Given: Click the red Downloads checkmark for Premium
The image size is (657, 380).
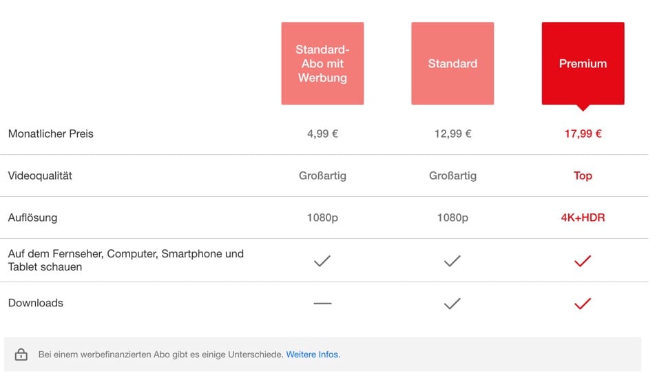Looking at the screenshot, I should tap(583, 304).
